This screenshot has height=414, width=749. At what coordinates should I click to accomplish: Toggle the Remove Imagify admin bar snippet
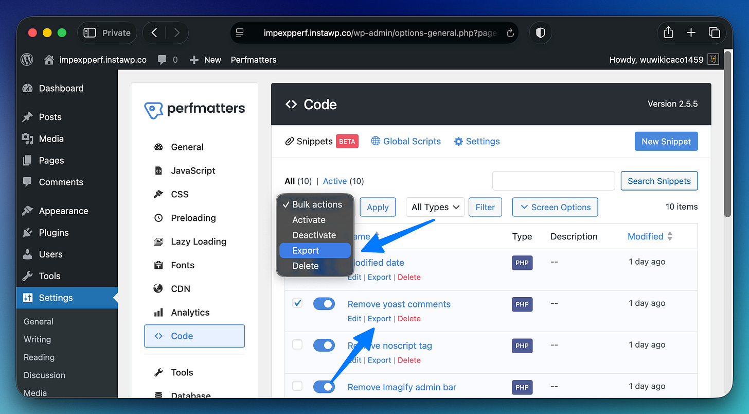coord(324,387)
